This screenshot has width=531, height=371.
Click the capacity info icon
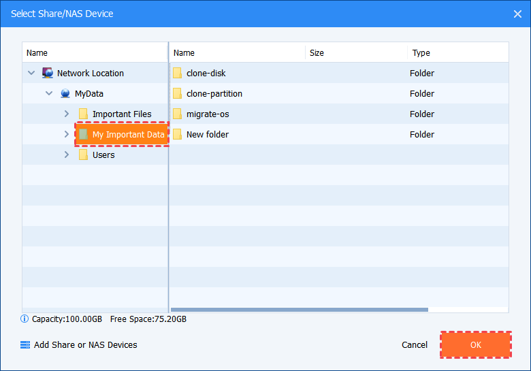[x=25, y=319]
